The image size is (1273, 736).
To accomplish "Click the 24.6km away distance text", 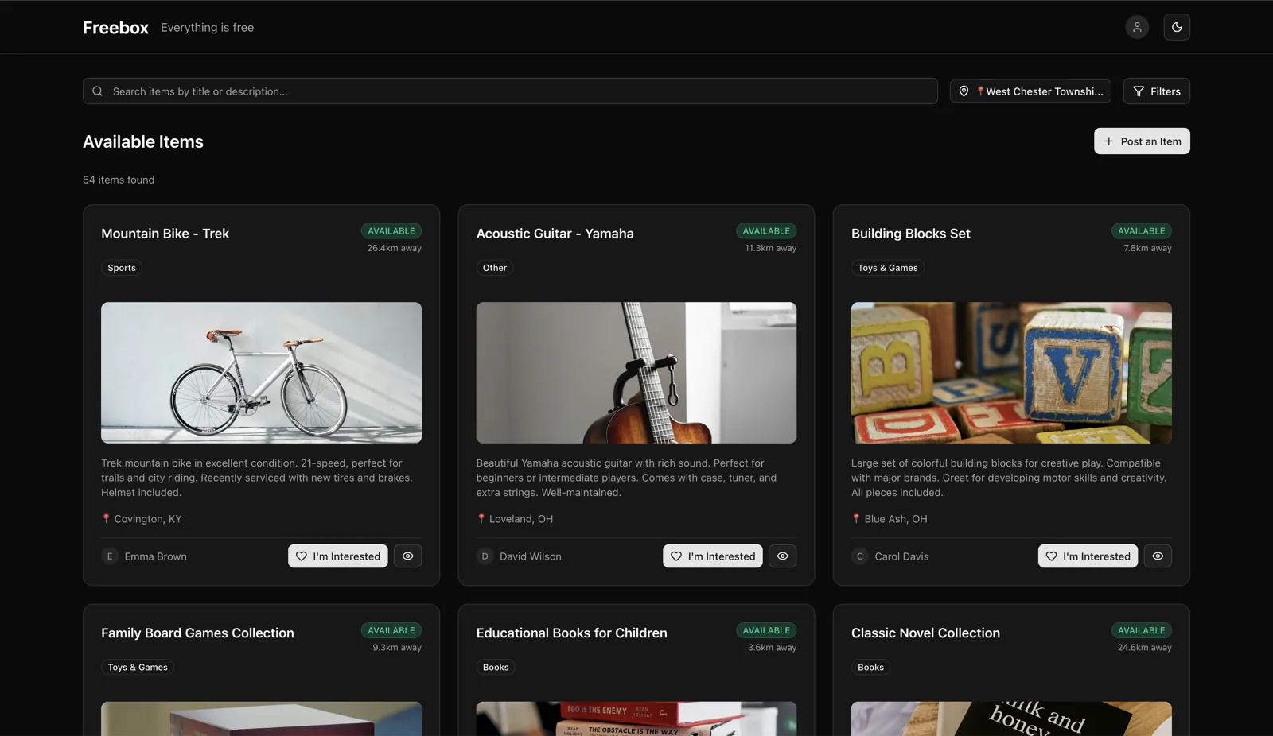I will (x=1145, y=648).
